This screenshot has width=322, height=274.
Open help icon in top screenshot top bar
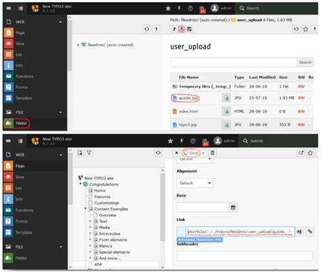(x=190, y=8)
